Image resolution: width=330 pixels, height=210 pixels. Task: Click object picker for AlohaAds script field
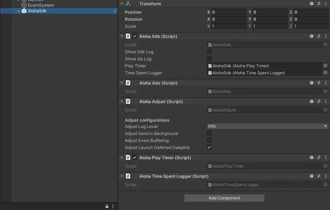coord(325,91)
